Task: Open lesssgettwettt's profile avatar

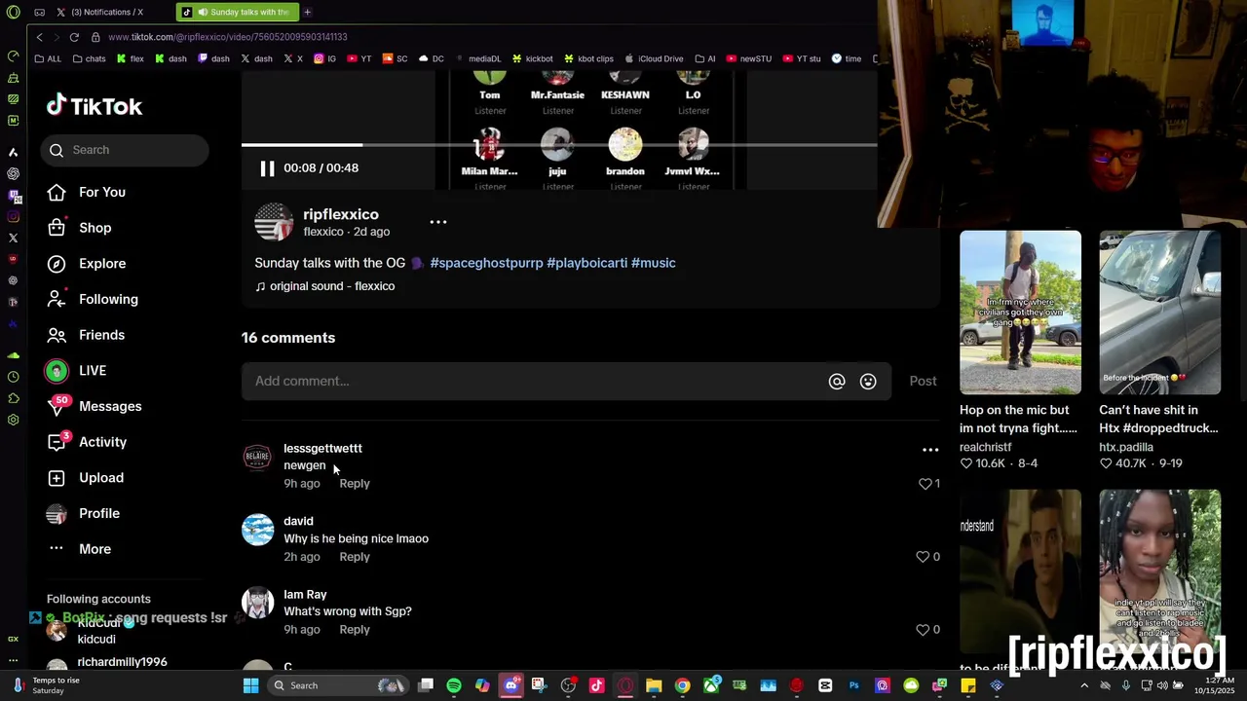Action: point(257,457)
